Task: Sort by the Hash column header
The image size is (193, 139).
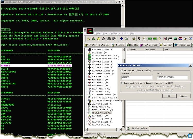Action: (178, 50)
